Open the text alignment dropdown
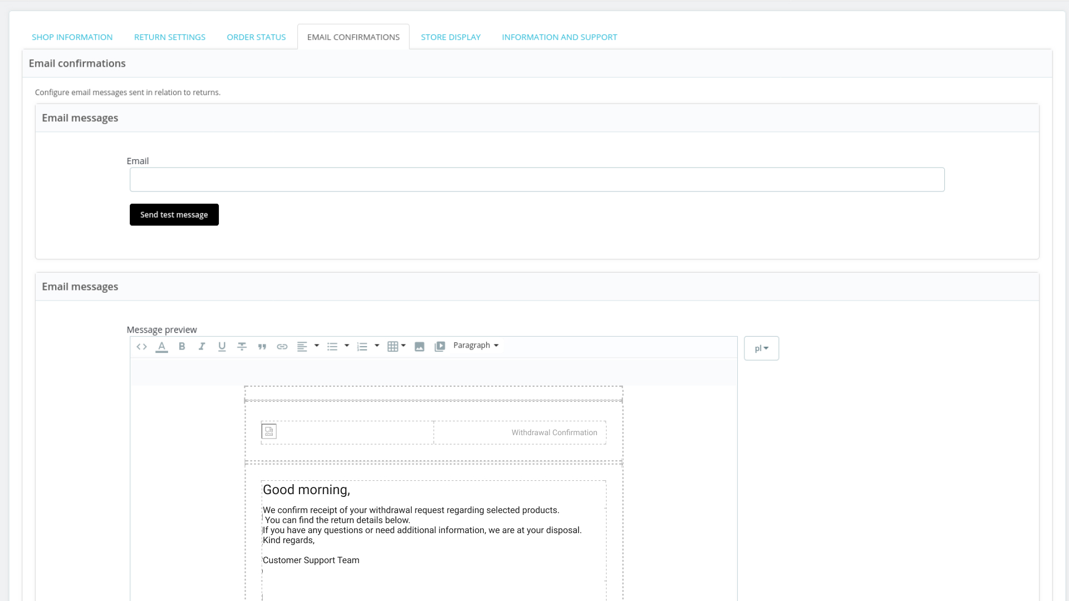Viewport: 1069px width, 601px height. point(317,346)
